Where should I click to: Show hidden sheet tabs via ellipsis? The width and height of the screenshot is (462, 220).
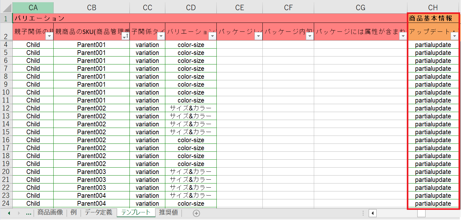click(29, 213)
